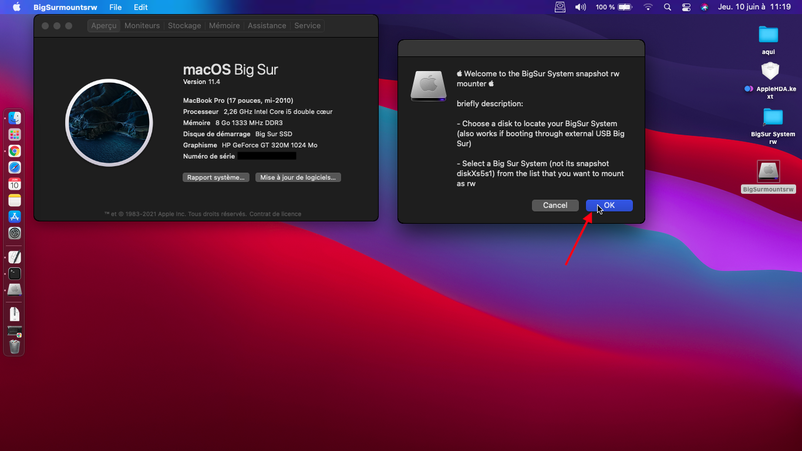This screenshot has width=802, height=451.
Task: Activate Siri from the menu bar
Action: 705,7
